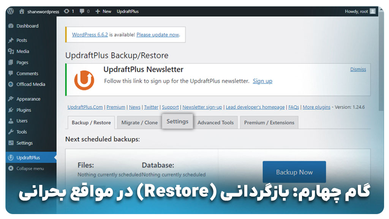Click the Users icon in the sidebar
This screenshot has width=389, height=219.
point(11,121)
